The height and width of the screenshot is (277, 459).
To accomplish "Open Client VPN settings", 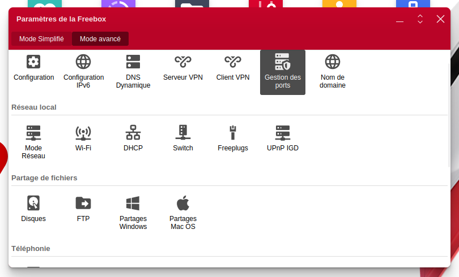I will pos(233,68).
